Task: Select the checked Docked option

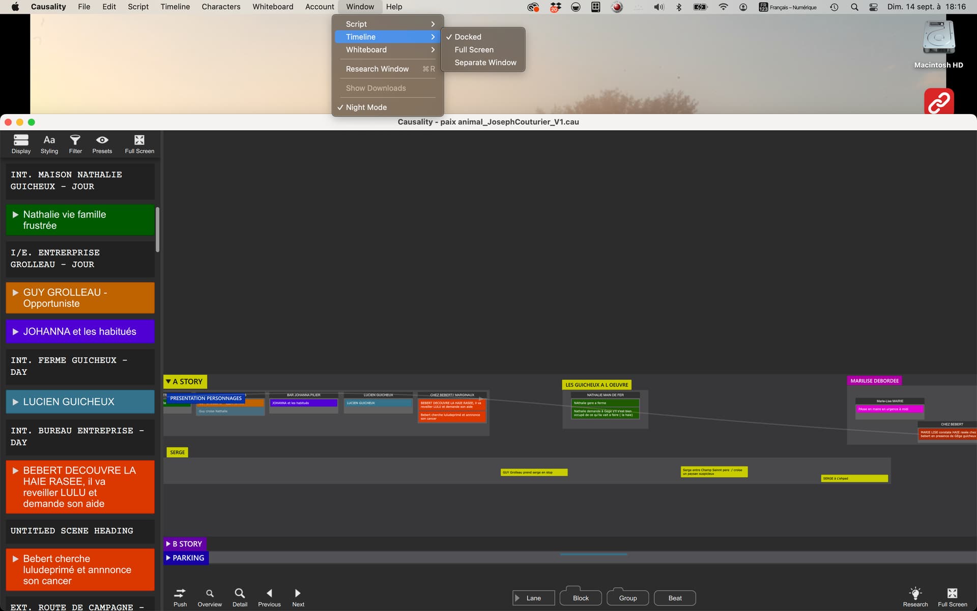Action: pos(468,37)
